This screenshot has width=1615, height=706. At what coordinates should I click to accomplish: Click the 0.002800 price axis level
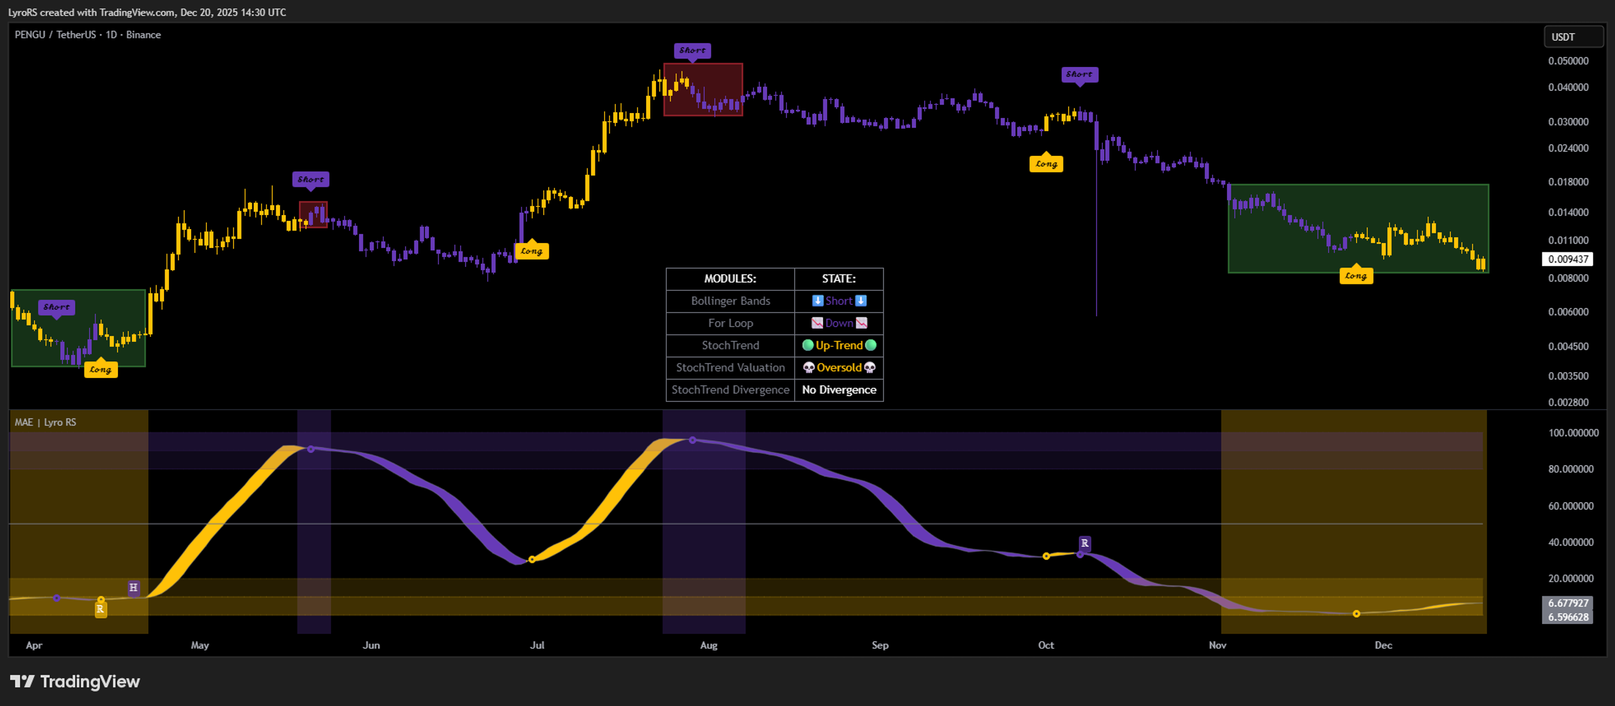pyautogui.click(x=1568, y=403)
